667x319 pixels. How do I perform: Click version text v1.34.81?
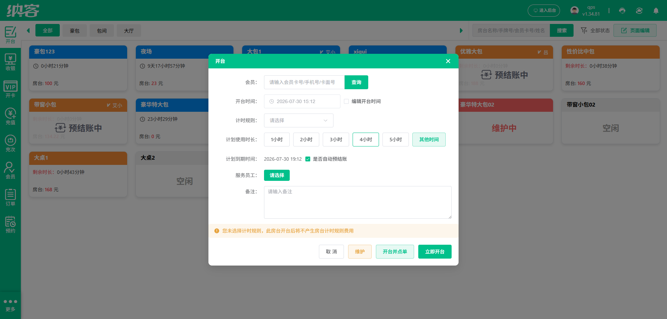click(591, 14)
